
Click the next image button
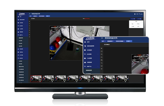(139, 19)
